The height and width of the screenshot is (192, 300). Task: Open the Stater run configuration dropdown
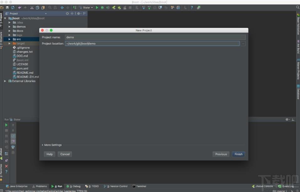86,8
